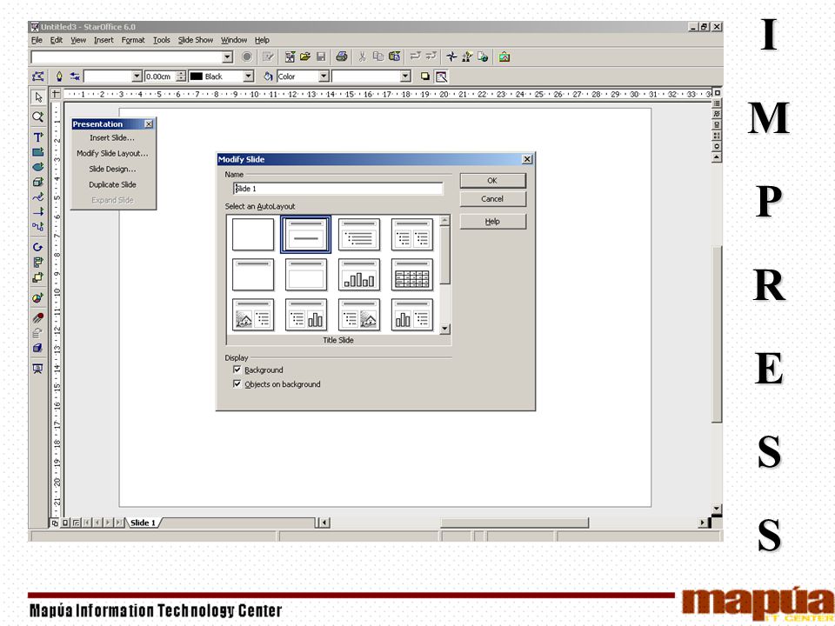Choose the Lines and Arrows tool
Screen dimensions: 835x626
37,212
